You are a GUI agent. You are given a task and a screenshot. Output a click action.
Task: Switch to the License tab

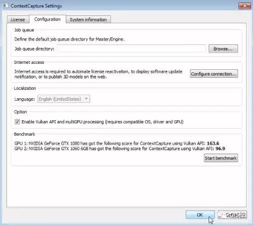(18, 19)
